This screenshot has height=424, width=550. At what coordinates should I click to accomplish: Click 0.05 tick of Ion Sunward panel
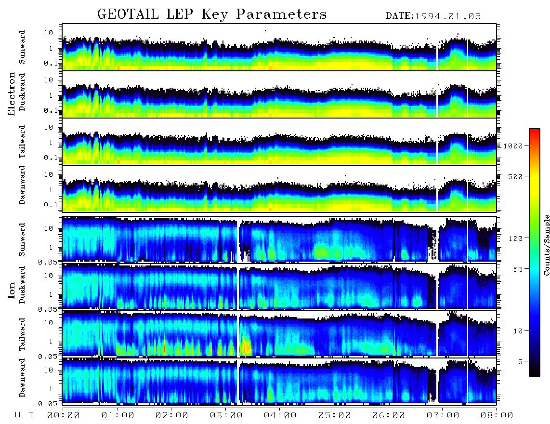click(48, 262)
